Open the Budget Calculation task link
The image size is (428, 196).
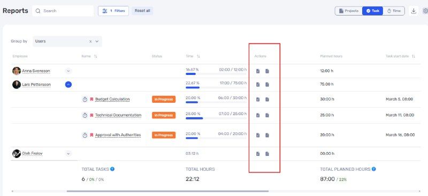[x=112, y=99]
